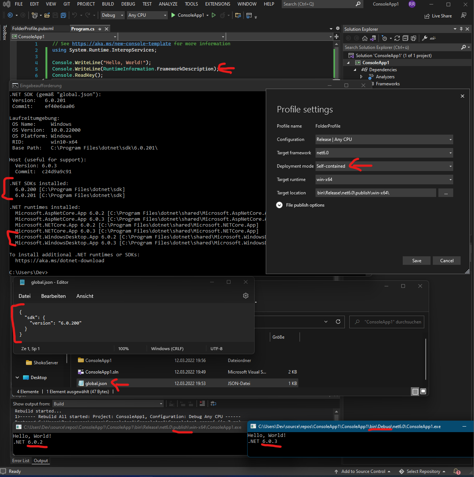474x477 pixels.
Task: Save all files using the Save All icon
Action: click(63, 15)
